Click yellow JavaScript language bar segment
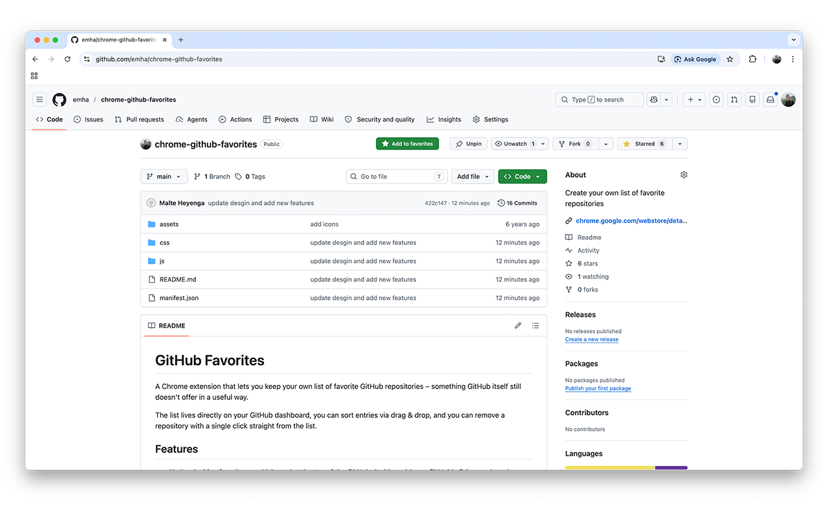This screenshot has width=828, height=517. tap(610, 468)
